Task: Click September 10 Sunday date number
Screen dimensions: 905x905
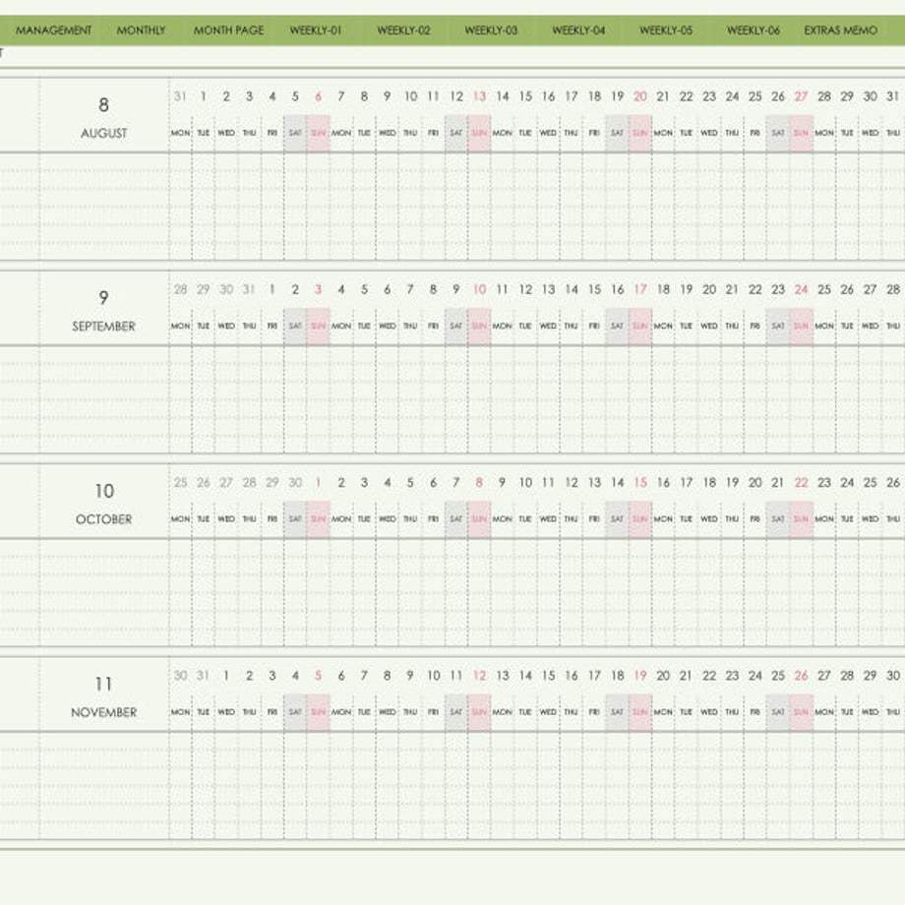Action: 480,290
